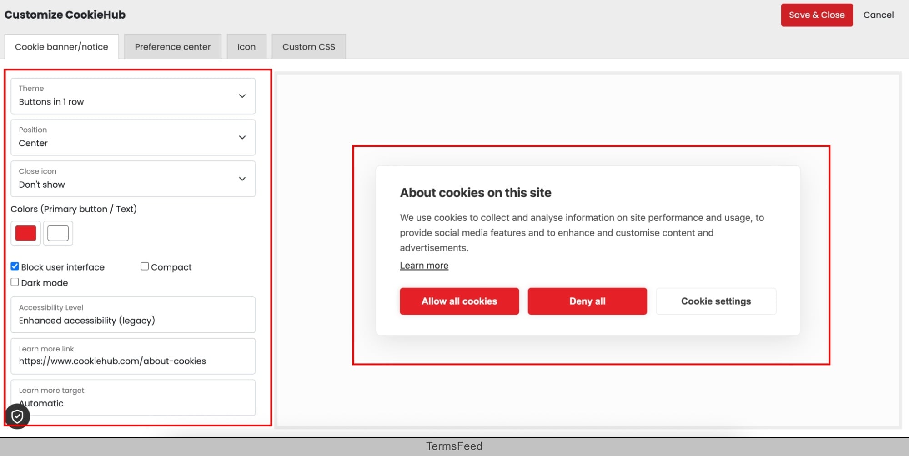Click the Cancel button
Screen dimensions: 909x456
pos(879,15)
